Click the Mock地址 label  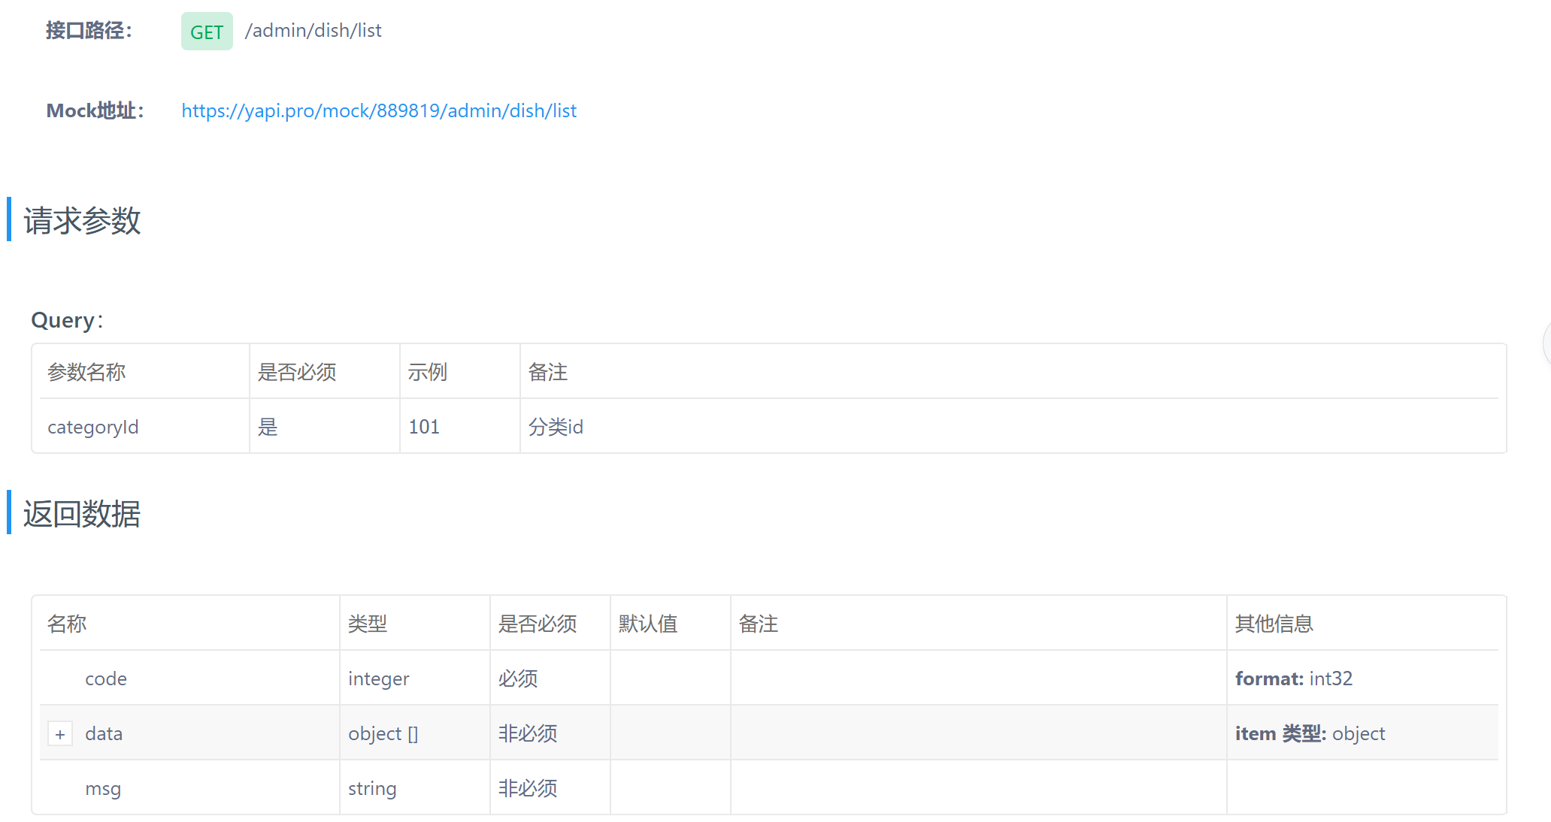(95, 110)
